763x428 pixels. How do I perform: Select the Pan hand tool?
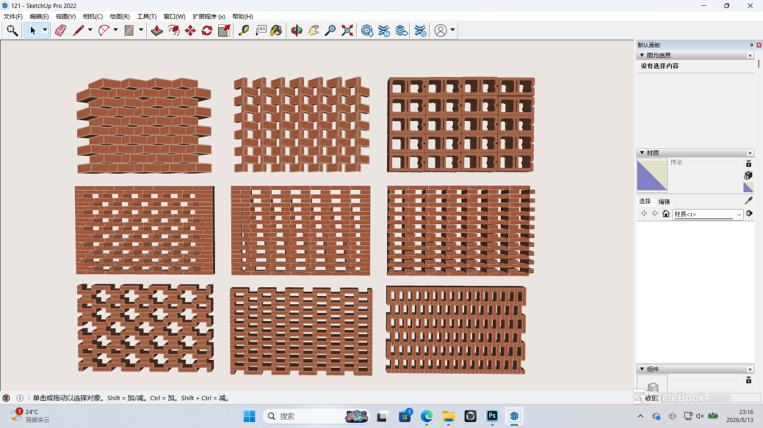click(314, 31)
